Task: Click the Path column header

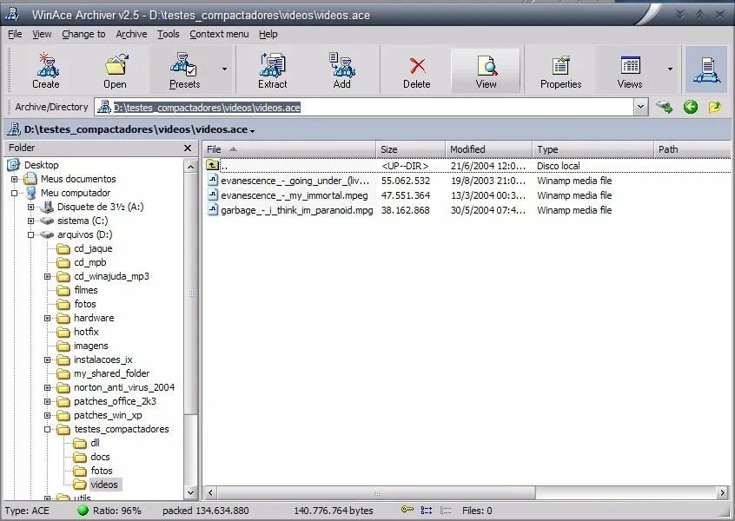Action: pos(692,149)
